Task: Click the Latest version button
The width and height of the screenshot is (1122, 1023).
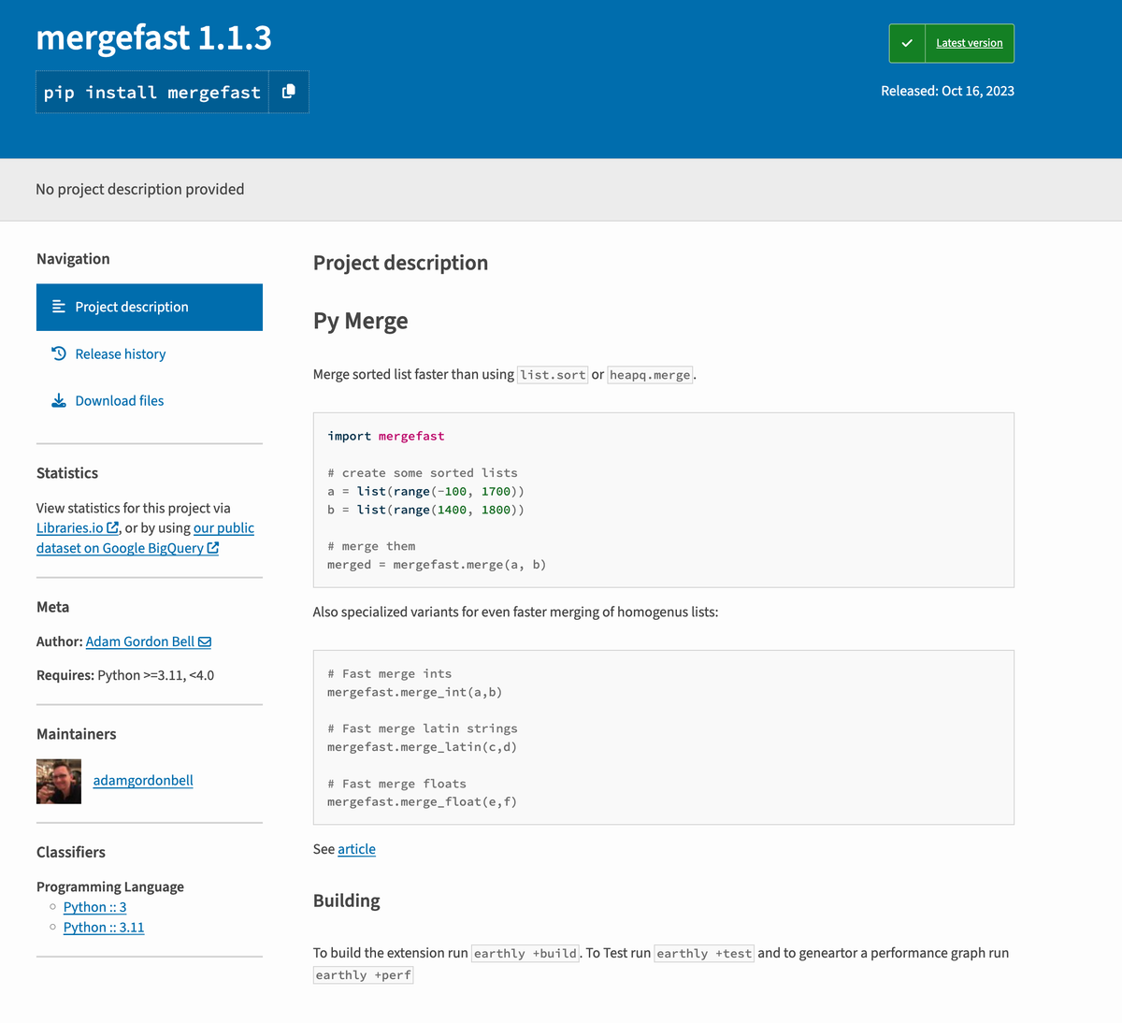Action: pyautogui.click(x=969, y=42)
